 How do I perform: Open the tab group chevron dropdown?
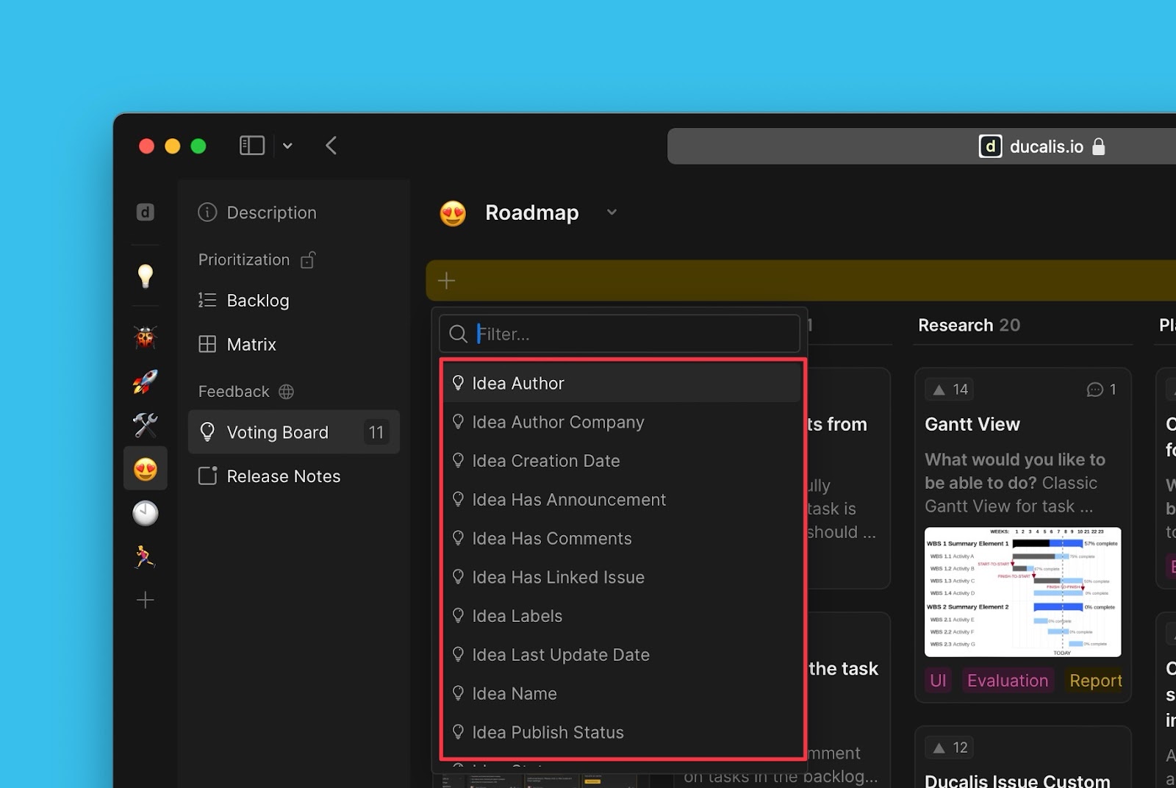(287, 146)
